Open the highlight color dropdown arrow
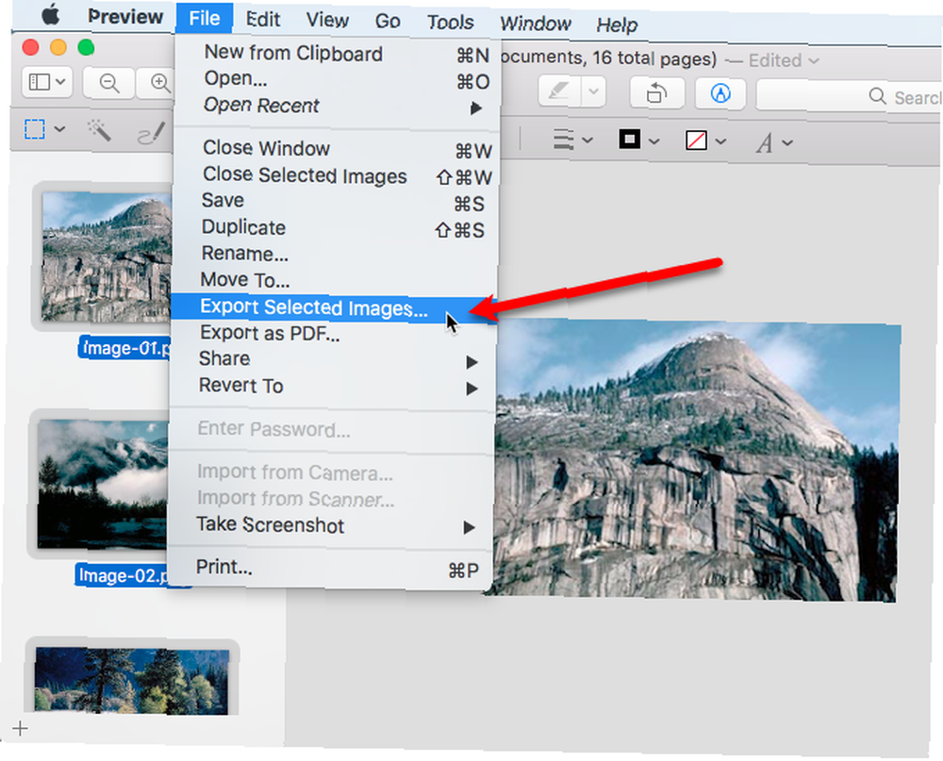Image resolution: width=943 pixels, height=761 pixels. [593, 92]
